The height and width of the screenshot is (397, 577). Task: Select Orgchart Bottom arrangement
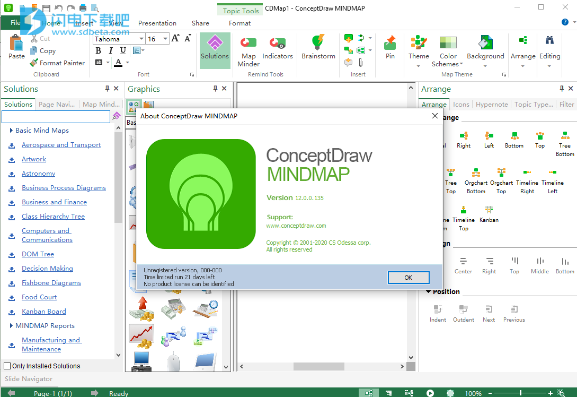476,182
